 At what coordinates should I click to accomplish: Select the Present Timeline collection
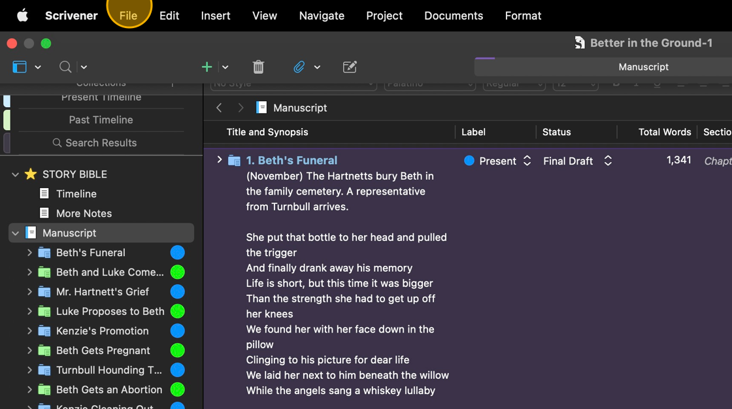tap(101, 97)
